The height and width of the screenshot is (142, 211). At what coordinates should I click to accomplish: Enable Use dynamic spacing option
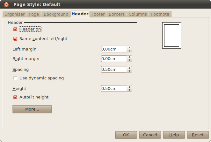point(15,78)
